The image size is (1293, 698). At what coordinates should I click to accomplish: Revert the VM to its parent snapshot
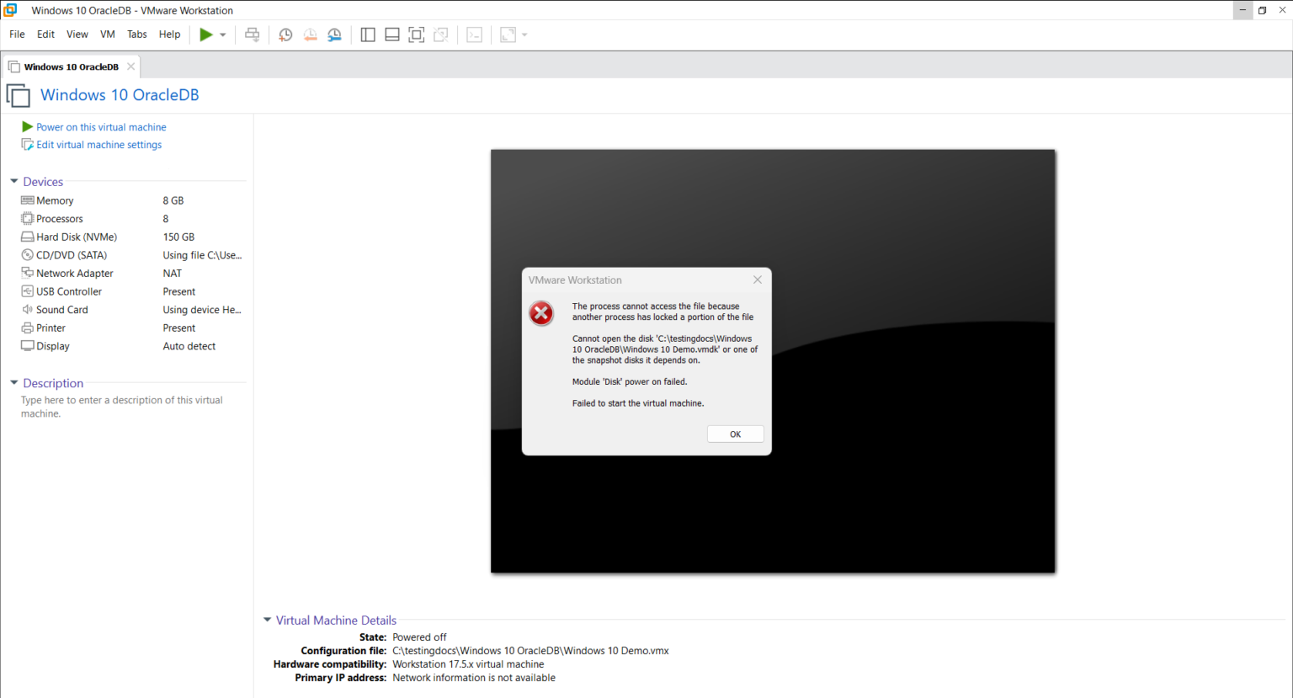[310, 35]
